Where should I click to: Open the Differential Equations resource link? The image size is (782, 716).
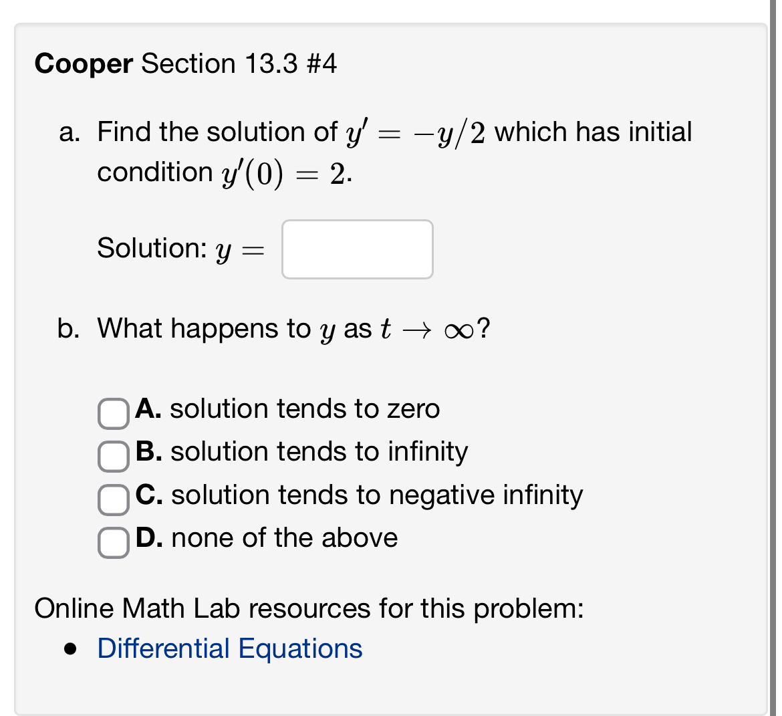[x=229, y=648]
